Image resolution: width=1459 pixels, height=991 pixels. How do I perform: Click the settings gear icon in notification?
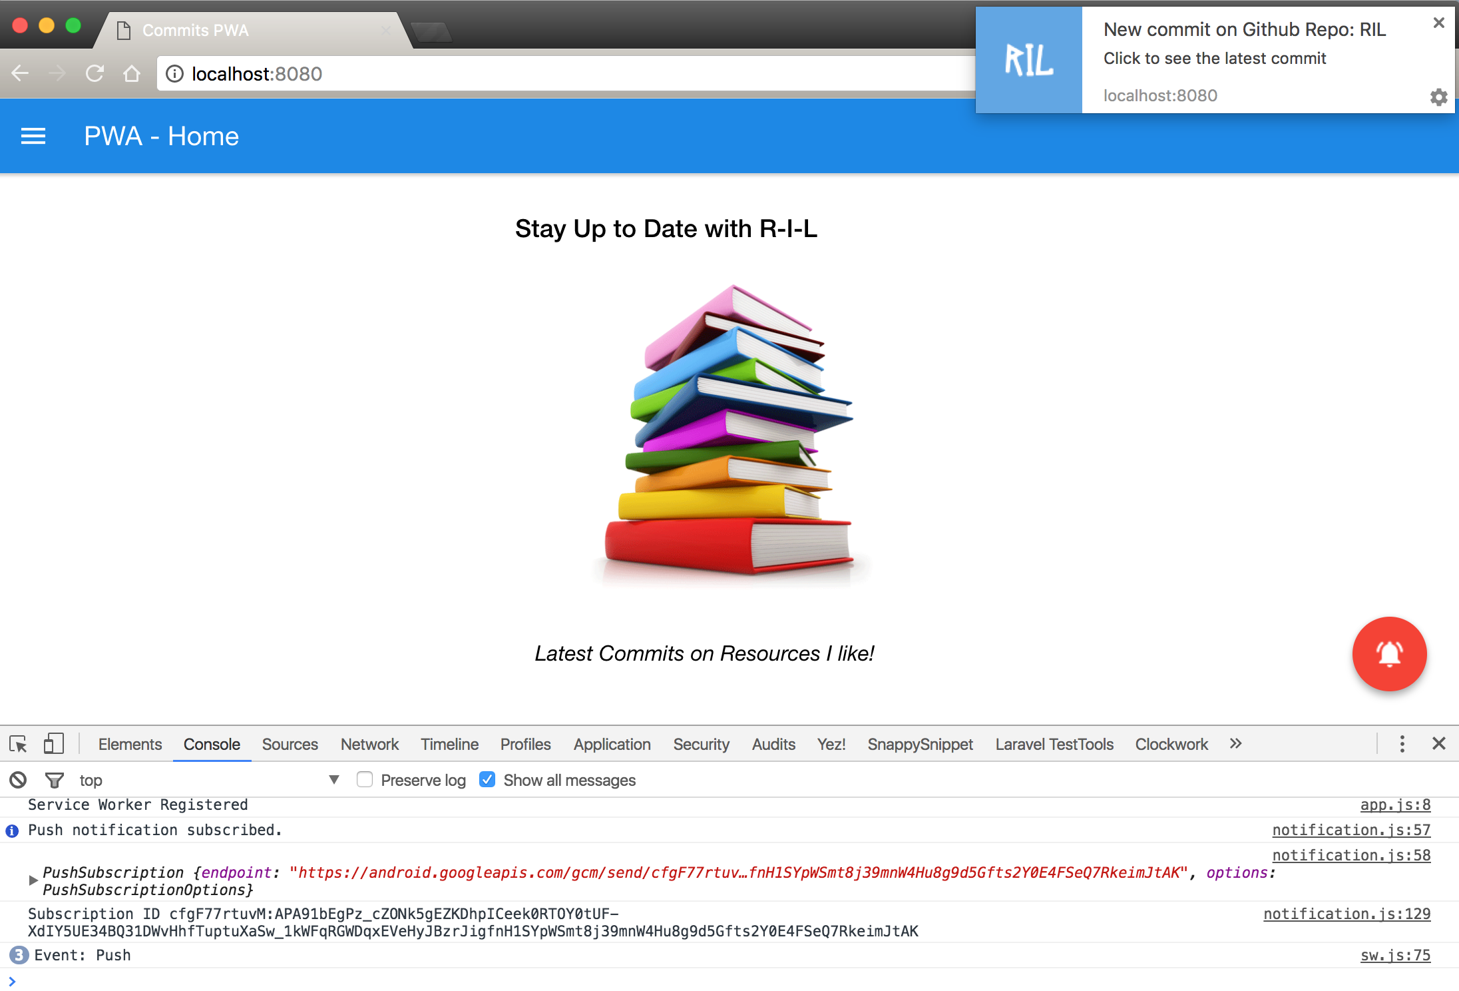1439,95
